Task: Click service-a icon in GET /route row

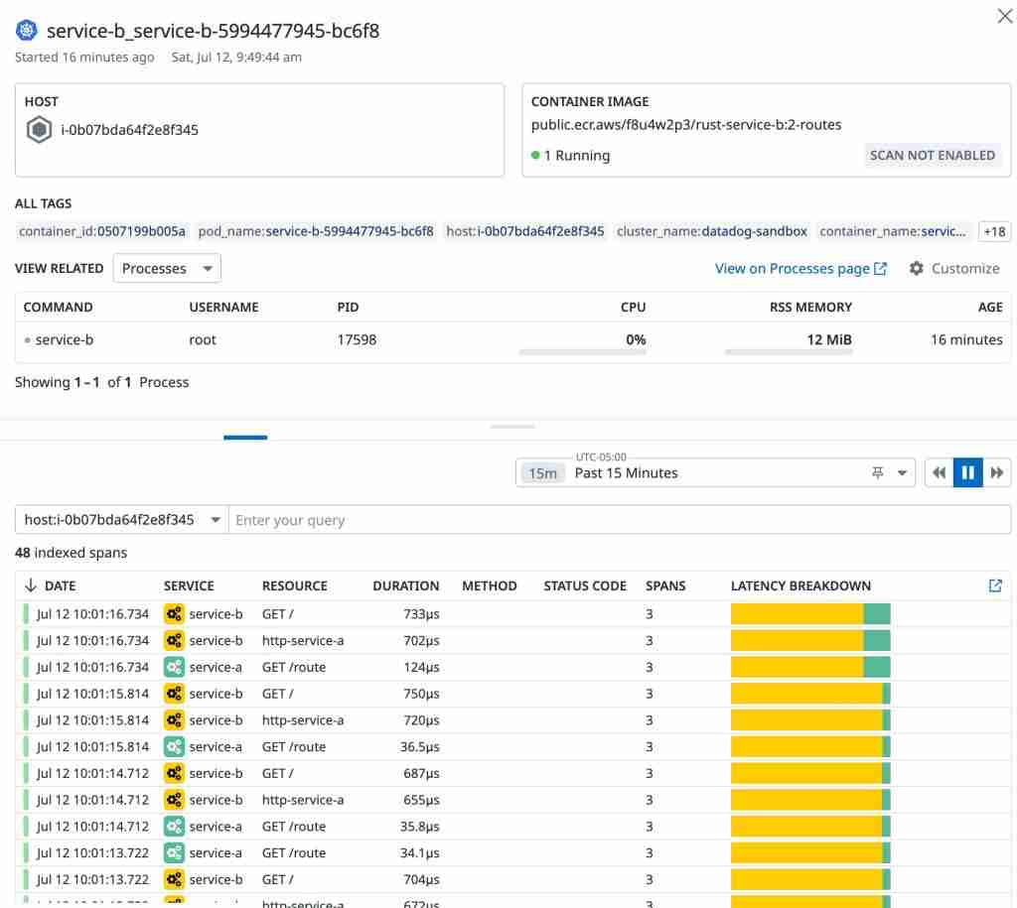Action: pos(174,668)
